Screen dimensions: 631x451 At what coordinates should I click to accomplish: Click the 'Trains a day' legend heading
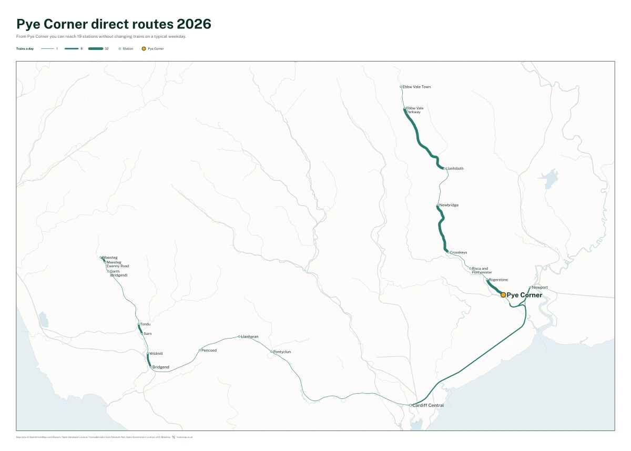[x=25, y=48]
